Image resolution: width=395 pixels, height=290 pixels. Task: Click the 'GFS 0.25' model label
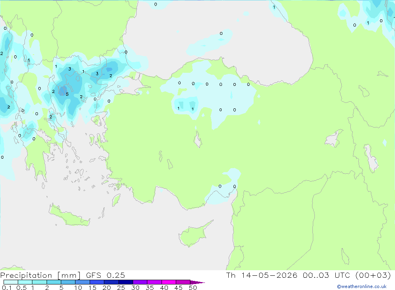(105, 275)
